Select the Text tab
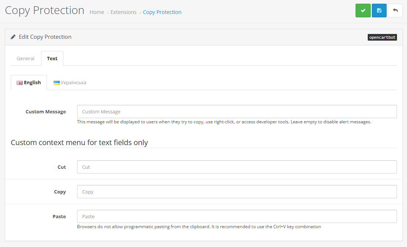Screen dimensions: 407x247 (52, 58)
